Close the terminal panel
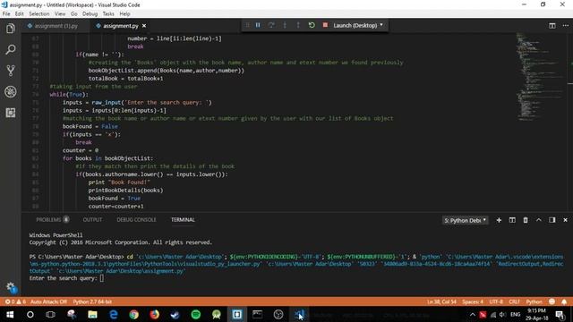Viewport: 573px width, 322px height. (565, 220)
